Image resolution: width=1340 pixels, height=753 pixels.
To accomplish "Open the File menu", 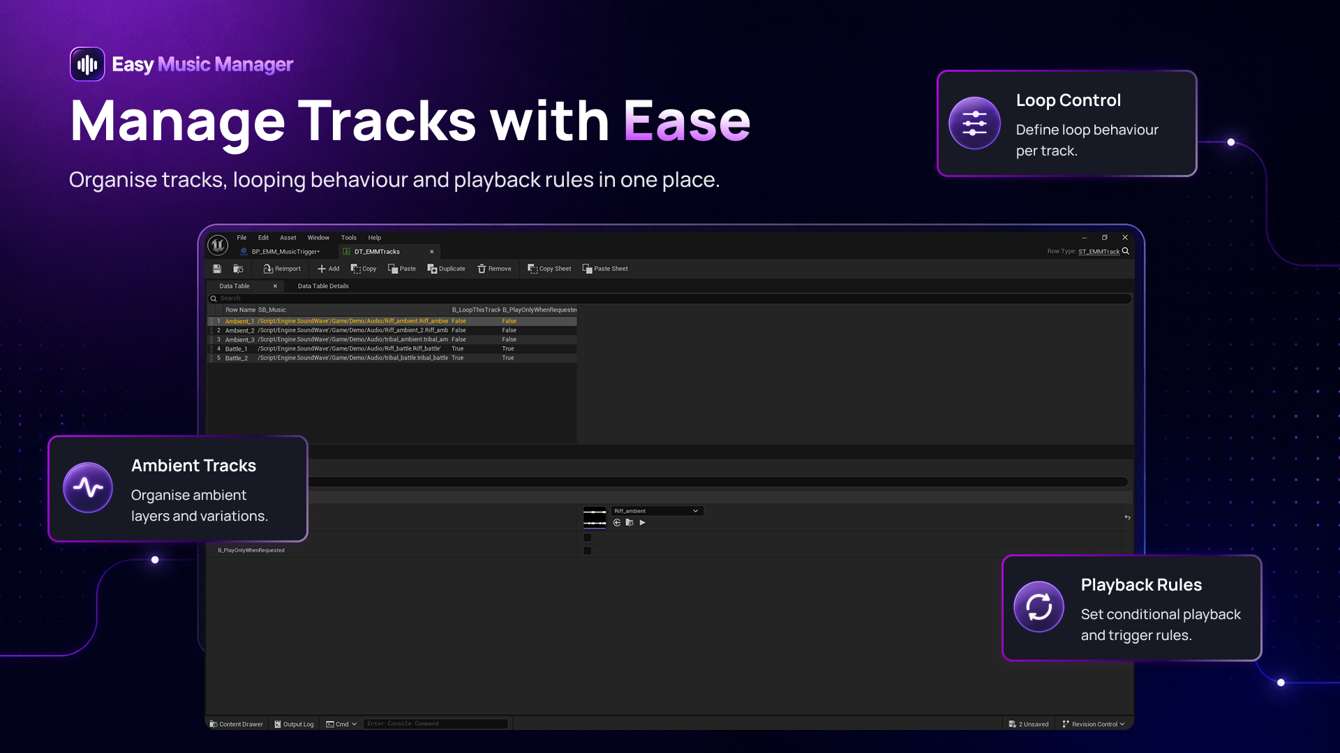I will (x=241, y=238).
